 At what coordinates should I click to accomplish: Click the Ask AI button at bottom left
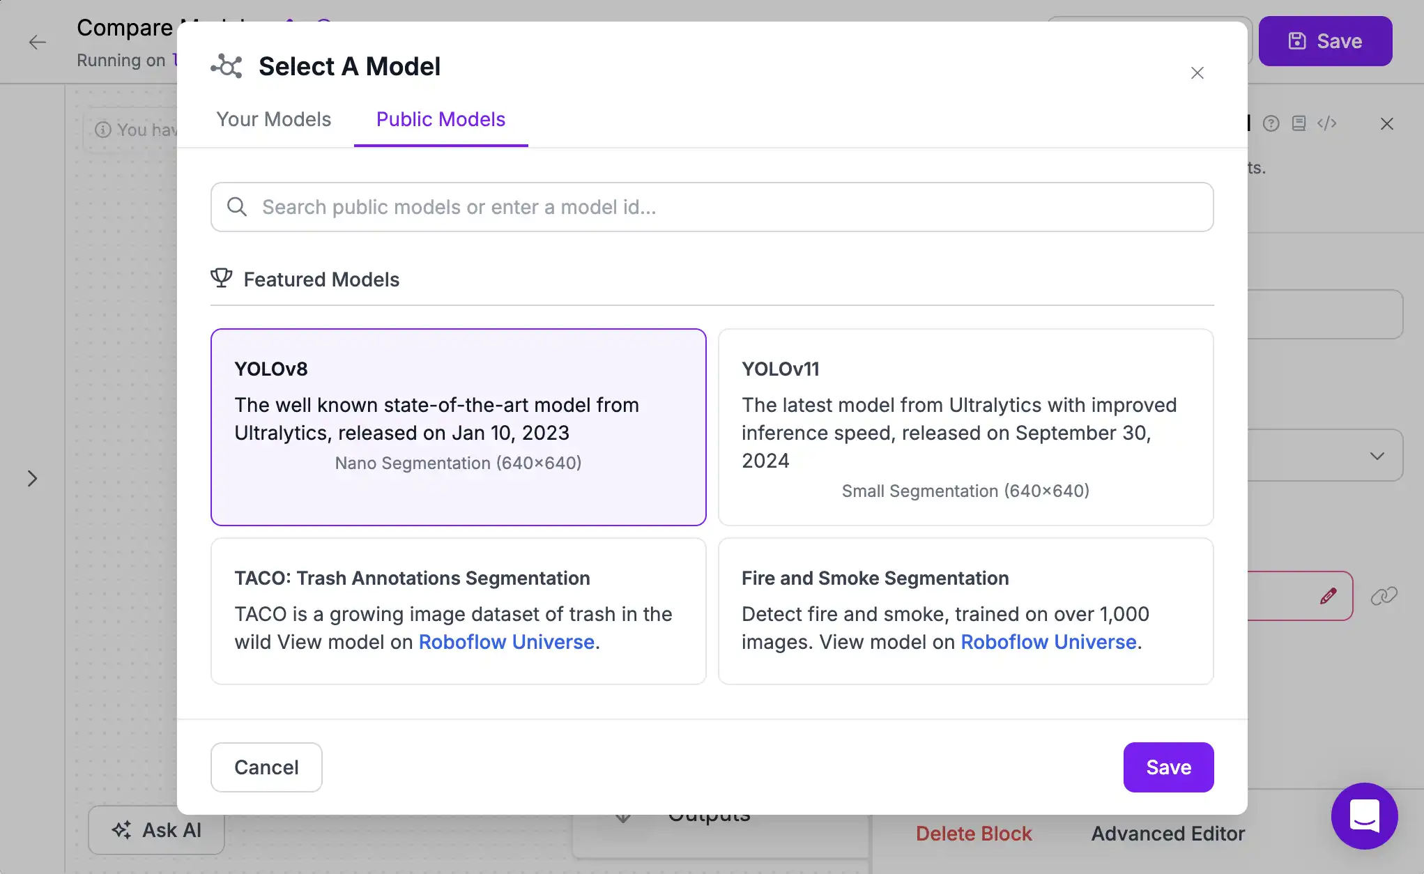click(155, 829)
